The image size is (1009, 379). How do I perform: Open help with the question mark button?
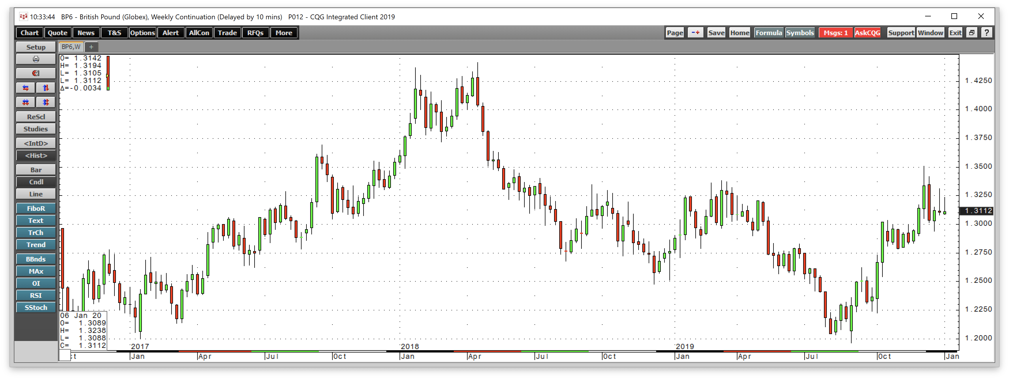coord(987,33)
